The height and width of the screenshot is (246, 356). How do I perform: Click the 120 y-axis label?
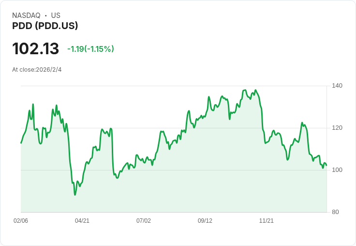[337, 128]
